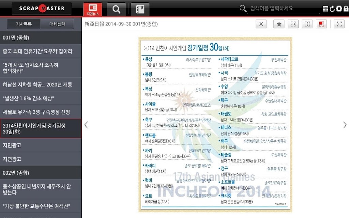Open settings gear icon

(x=339, y=9)
